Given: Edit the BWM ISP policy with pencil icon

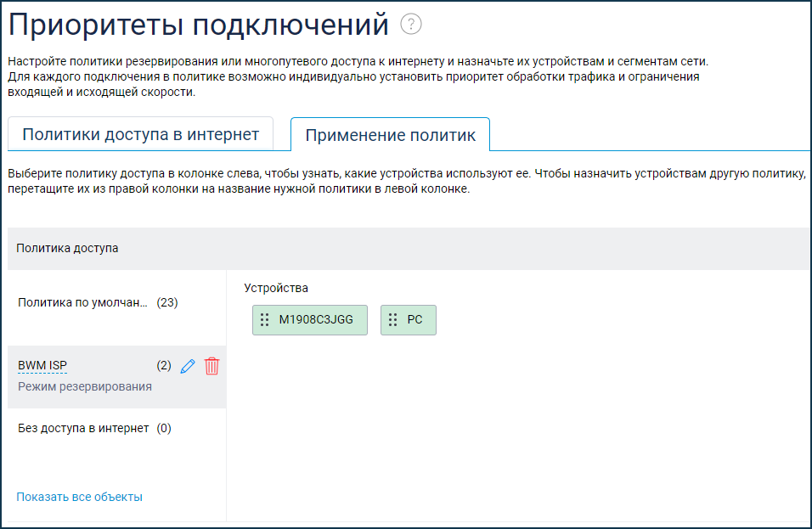Looking at the screenshot, I should click(189, 366).
